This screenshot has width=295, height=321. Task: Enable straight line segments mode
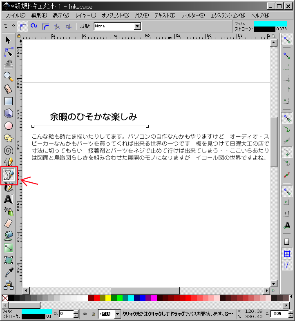point(57,27)
